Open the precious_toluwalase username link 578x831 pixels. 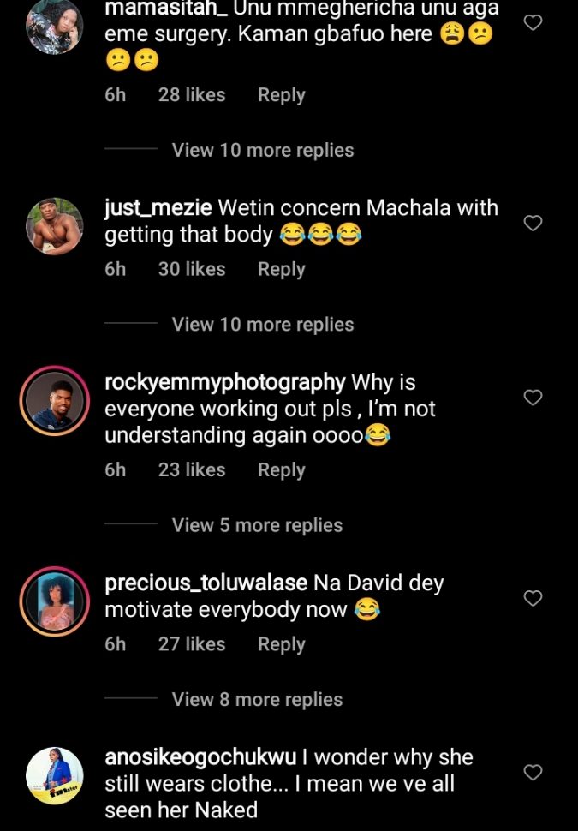click(206, 583)
